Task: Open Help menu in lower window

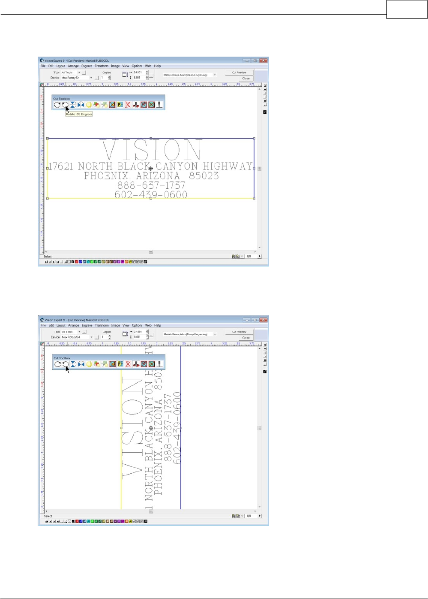Action: click(158, 325)
